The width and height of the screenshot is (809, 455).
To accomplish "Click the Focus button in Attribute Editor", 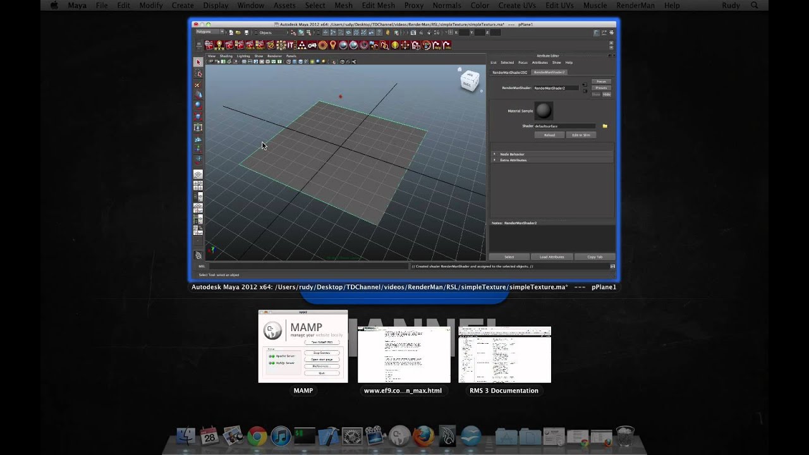I will click(601, 82).
